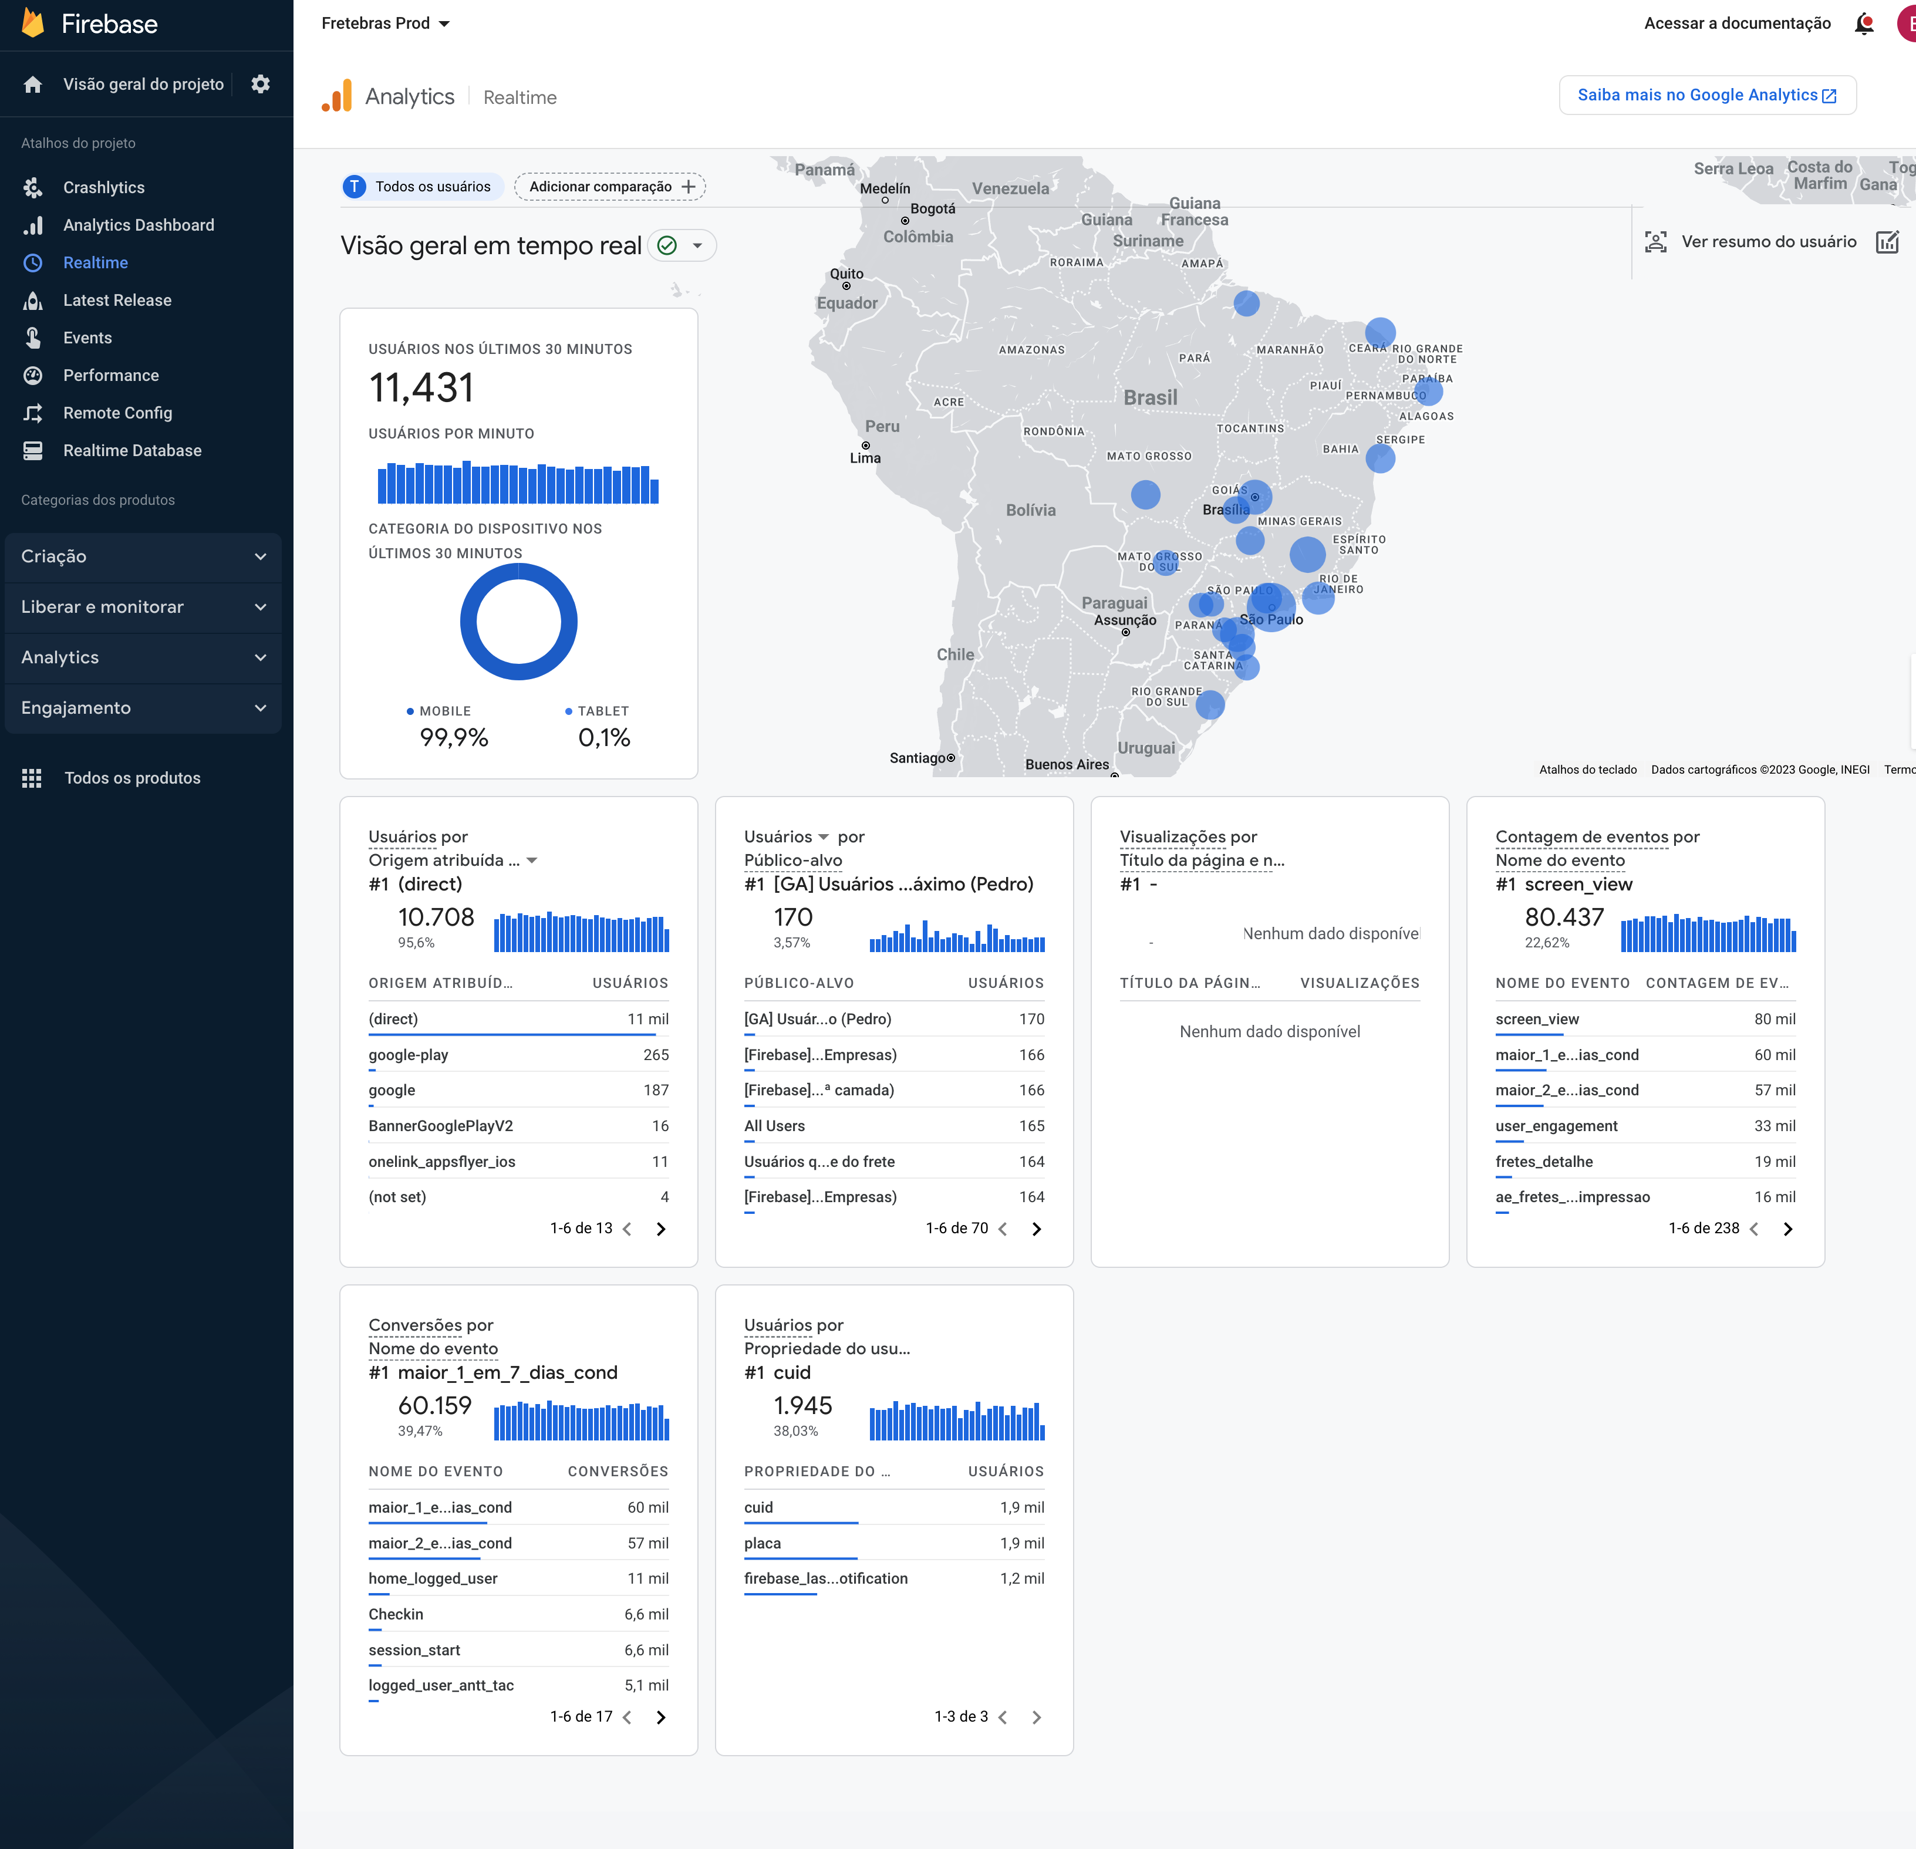Click the São Paulo user bubble on map
Viewport: 1916px width, 1849px height.
(1271, 607)
